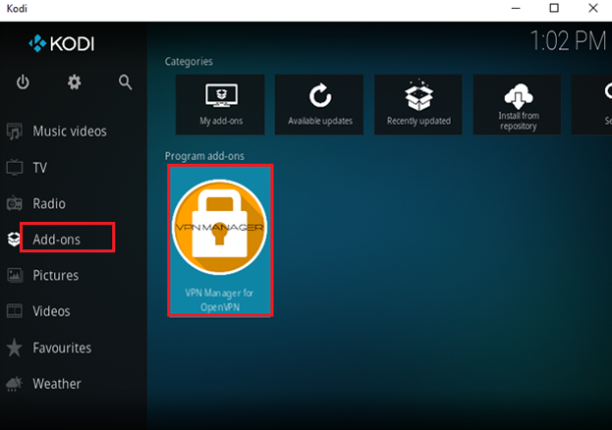The width and height of the screenshot is (612, 430).
Task: Open Recently updated category
Action: 418,105
